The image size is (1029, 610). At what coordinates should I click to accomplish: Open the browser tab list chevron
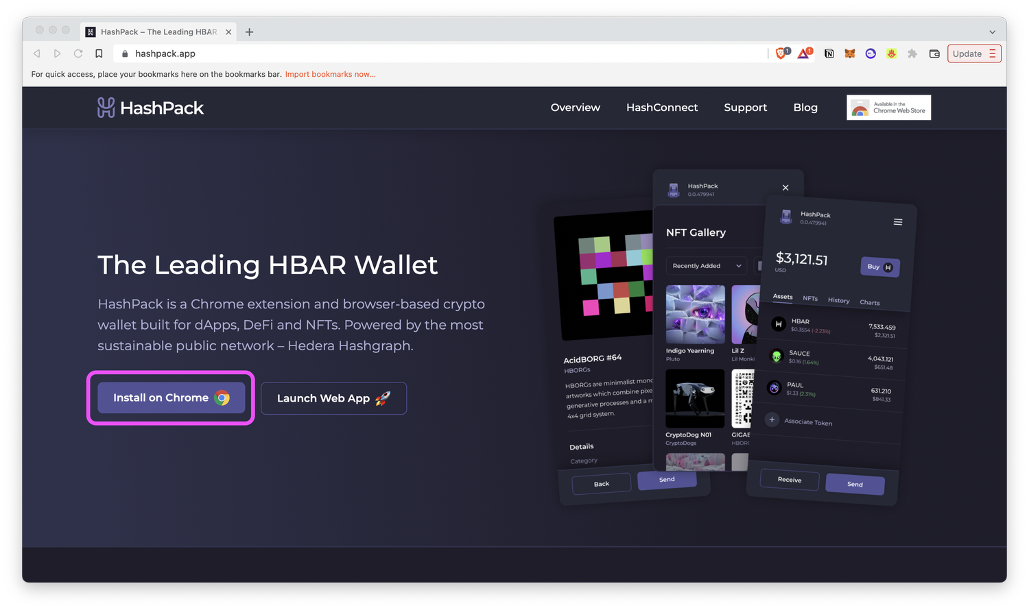pyautogui.click(x=992, y=32)
